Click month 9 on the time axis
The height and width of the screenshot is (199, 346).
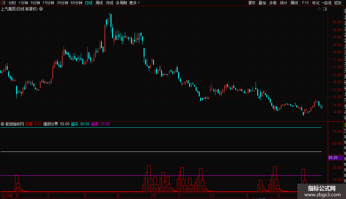click(x=118, y=195)
